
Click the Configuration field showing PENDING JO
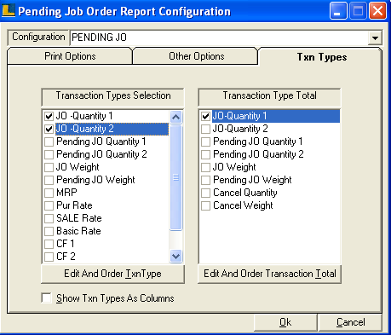(219, 38)
